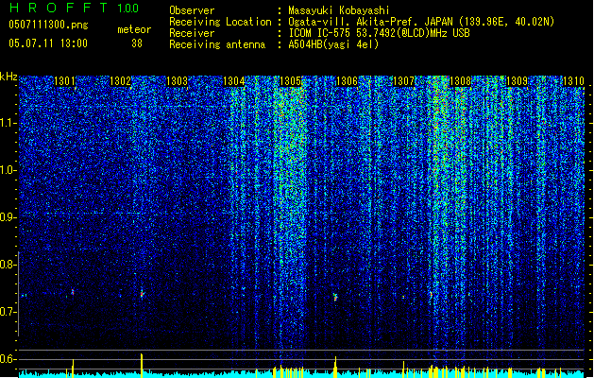Click the Receiving antenna label
This screenshot has height=378, width=594.
[x=217, y=44]
